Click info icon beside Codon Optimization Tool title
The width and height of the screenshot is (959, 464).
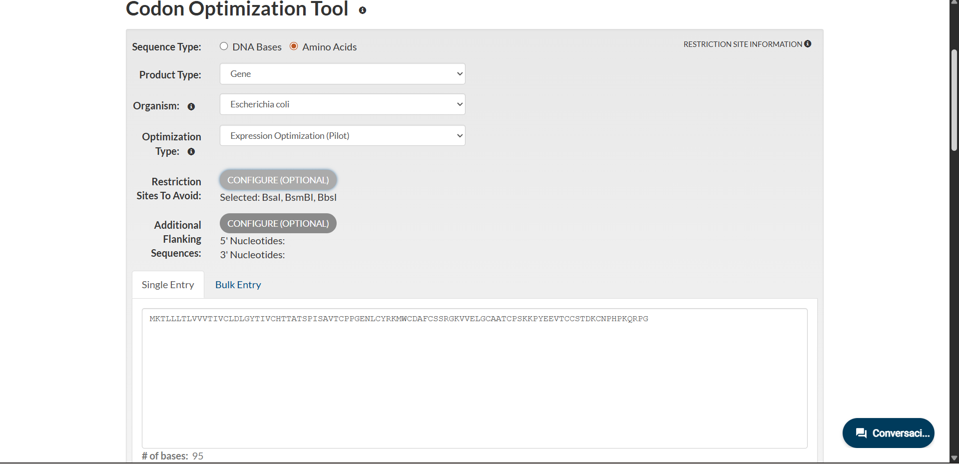363,10
